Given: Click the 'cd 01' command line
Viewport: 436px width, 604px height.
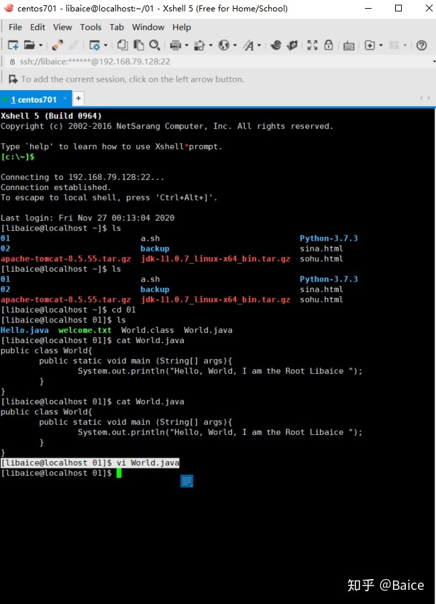Looking at the screenshot, I should (68, 309).
